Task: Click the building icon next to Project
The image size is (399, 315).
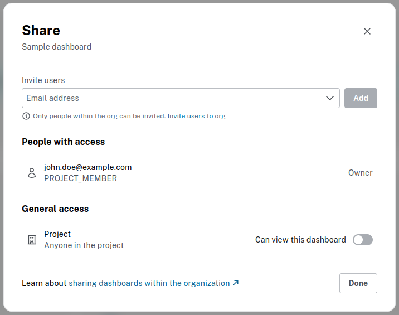Action: [x=32, y=240]
